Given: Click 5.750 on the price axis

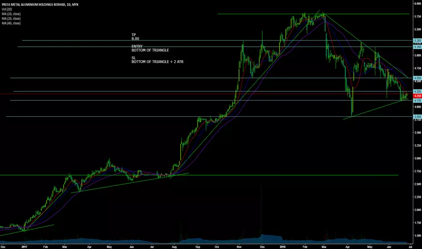Looking at the screenshot, I should pyautogui.click(x=417, y=16).
